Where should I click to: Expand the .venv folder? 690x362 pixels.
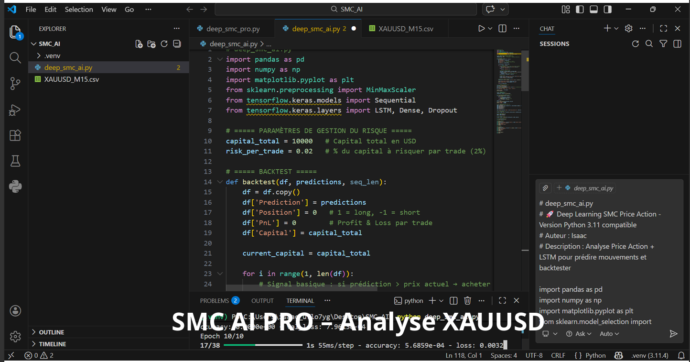tap(52, 55)
